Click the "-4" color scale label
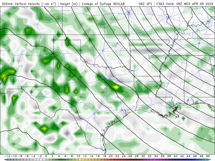Screen dimensions: 215x161 (33, 156)
